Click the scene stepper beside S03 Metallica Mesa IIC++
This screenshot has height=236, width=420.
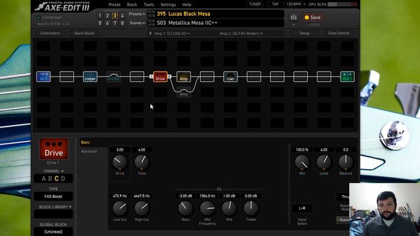[152, 23]
